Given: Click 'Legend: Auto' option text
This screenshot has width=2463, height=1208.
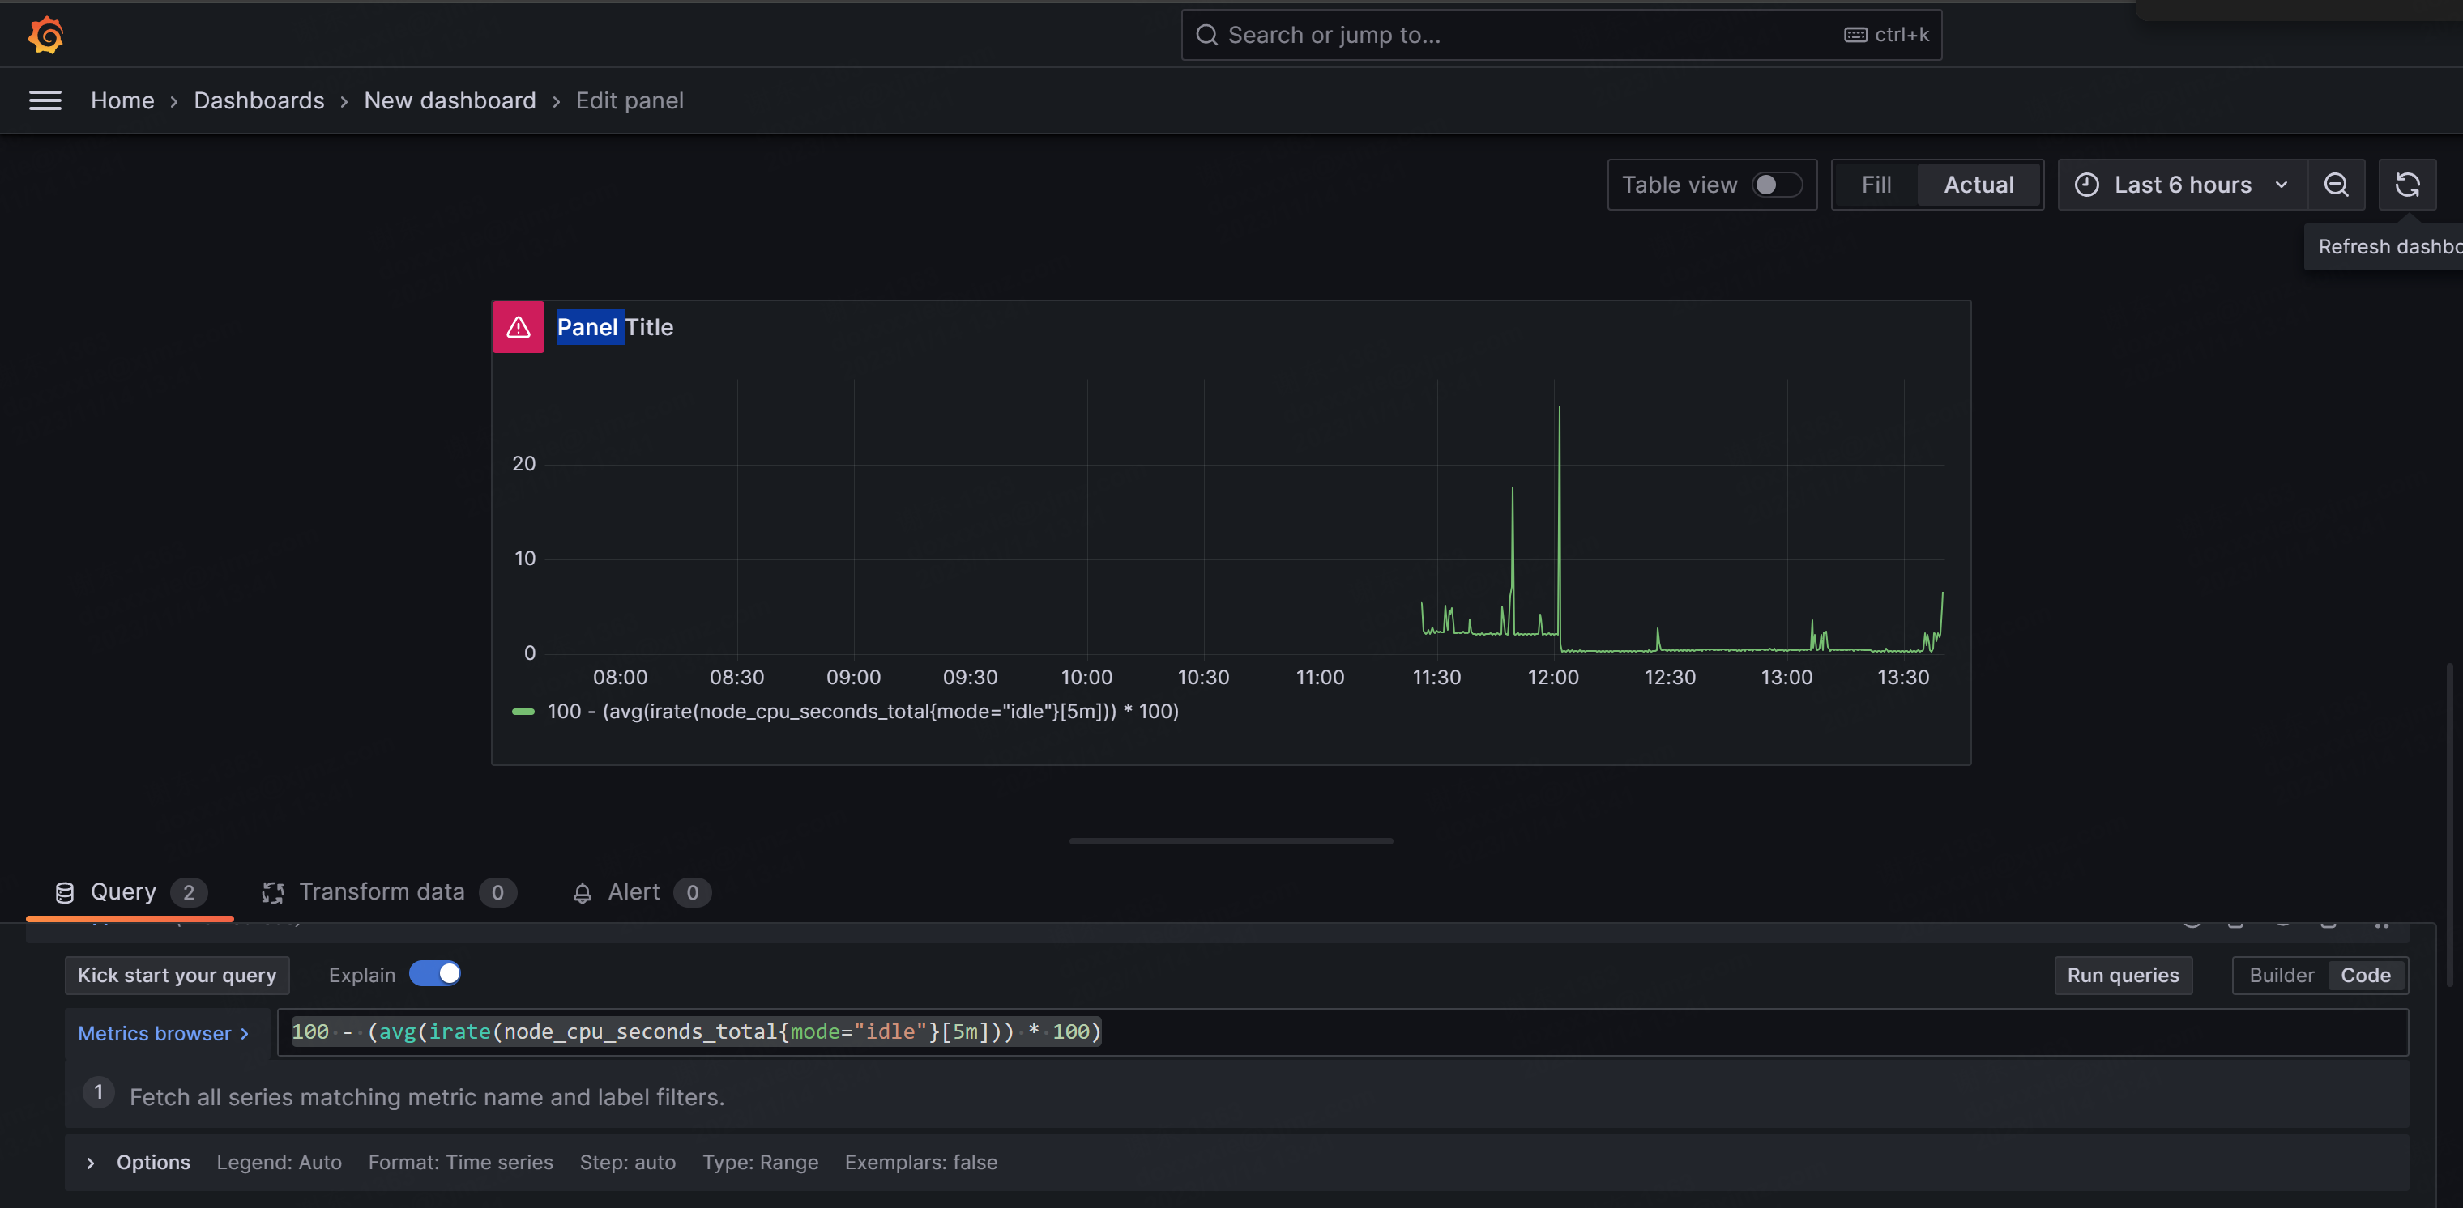Looking at the screenshot, I should pos(278,1162).
